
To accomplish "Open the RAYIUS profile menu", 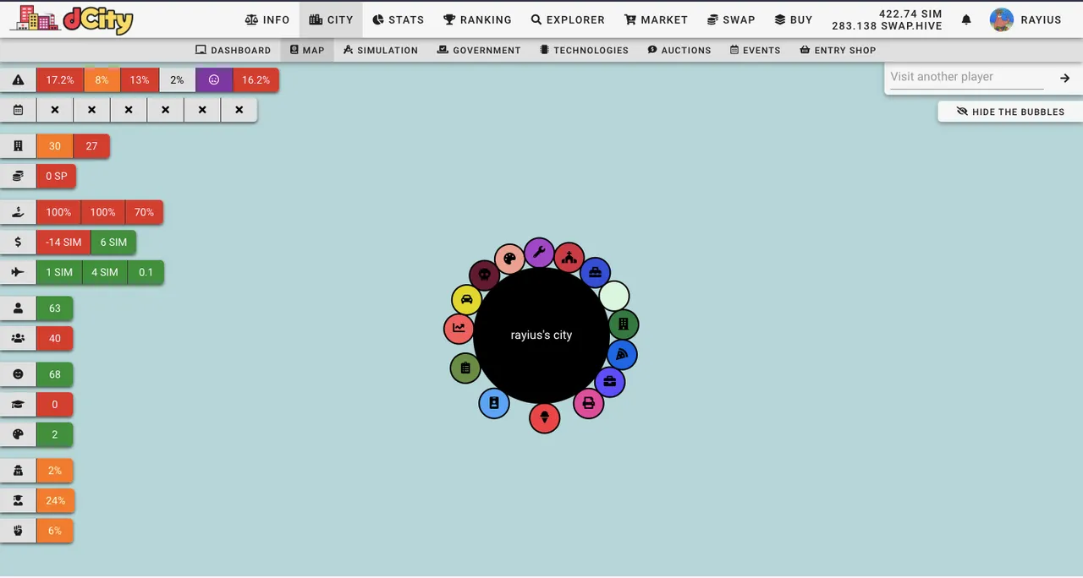I will click(1025, 19).
